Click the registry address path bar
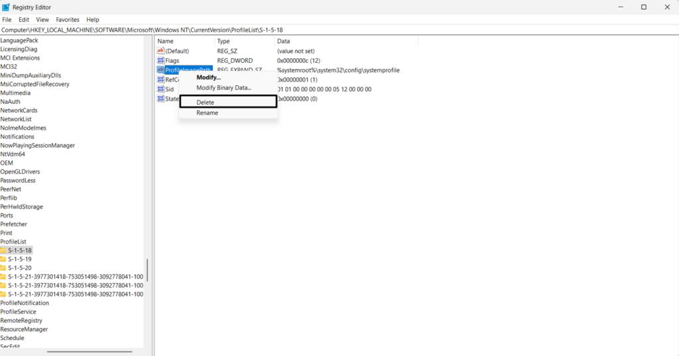The height and width of the screenshot is (356, 679). coord(339,30)
